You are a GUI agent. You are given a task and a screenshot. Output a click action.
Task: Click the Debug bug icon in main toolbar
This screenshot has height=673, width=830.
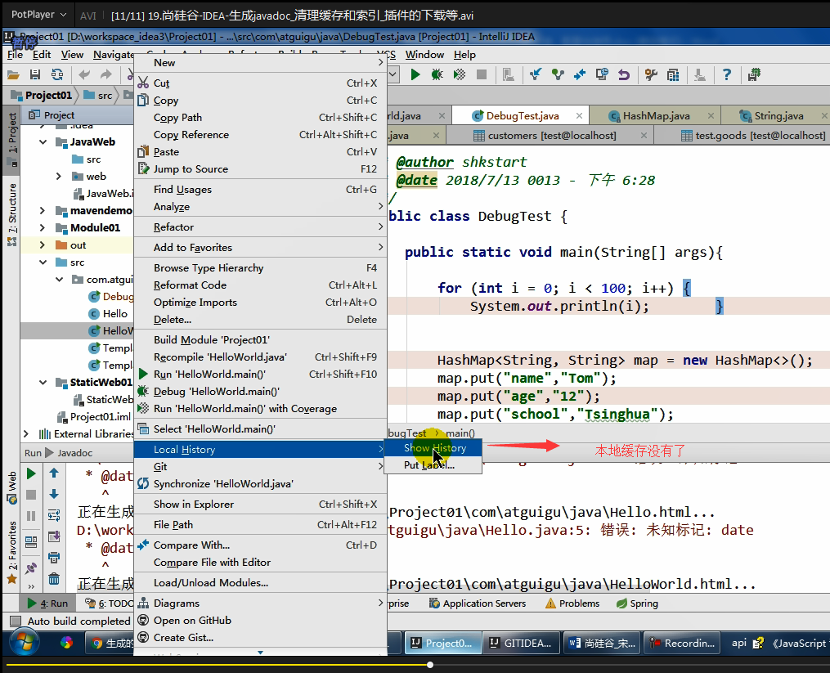[437, 74]
